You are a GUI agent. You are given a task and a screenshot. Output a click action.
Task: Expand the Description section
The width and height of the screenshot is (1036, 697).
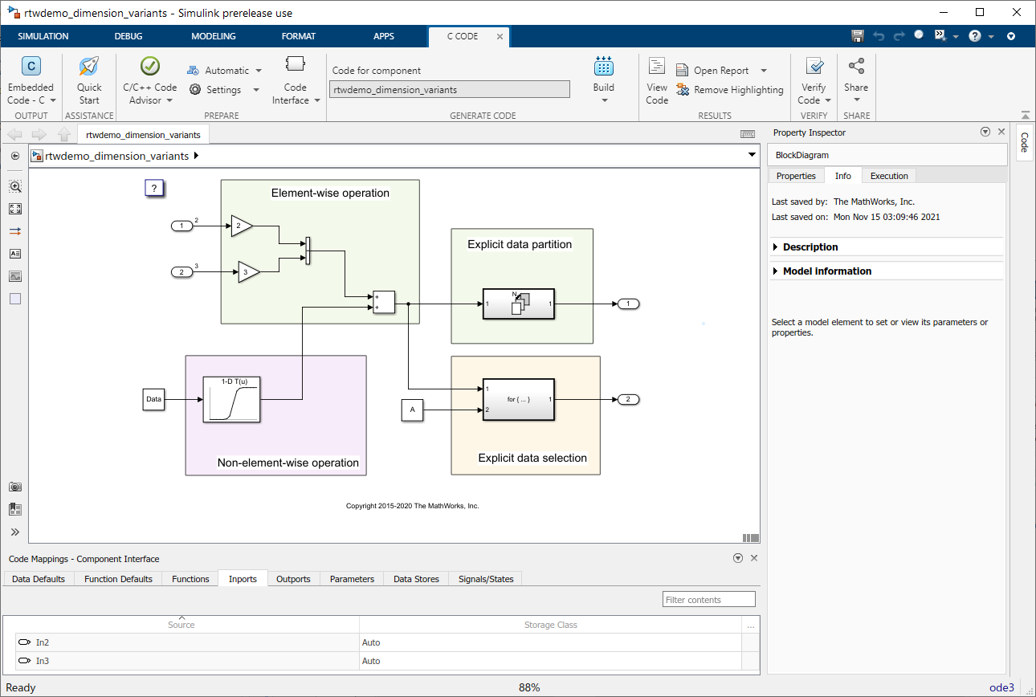tap(810, 247)
